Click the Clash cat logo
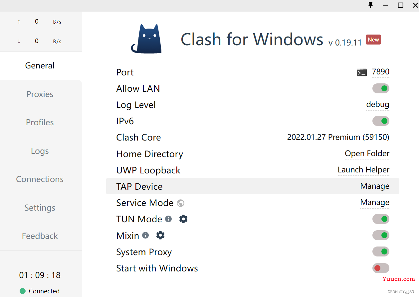 (x=146, y=39)
